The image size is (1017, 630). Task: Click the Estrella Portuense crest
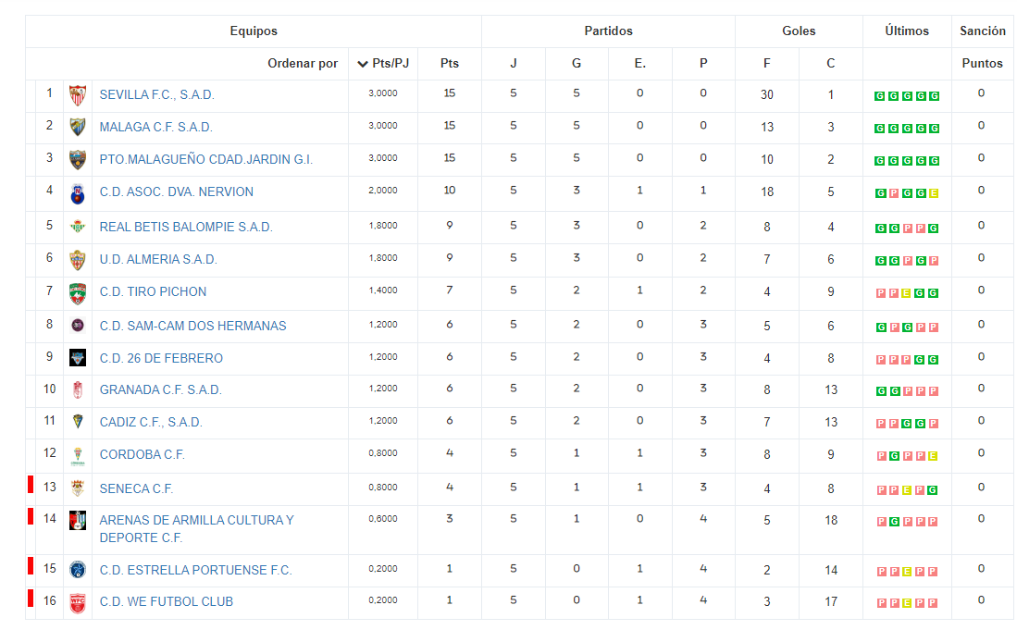point(77,570)
